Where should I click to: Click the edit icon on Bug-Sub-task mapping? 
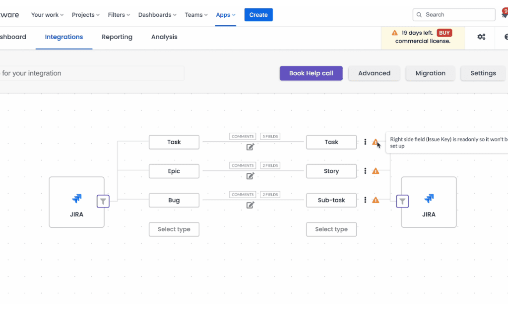pos(251,205)
